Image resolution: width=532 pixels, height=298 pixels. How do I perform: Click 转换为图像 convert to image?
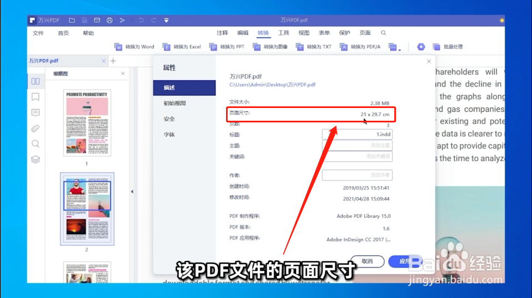pos(270,47)
